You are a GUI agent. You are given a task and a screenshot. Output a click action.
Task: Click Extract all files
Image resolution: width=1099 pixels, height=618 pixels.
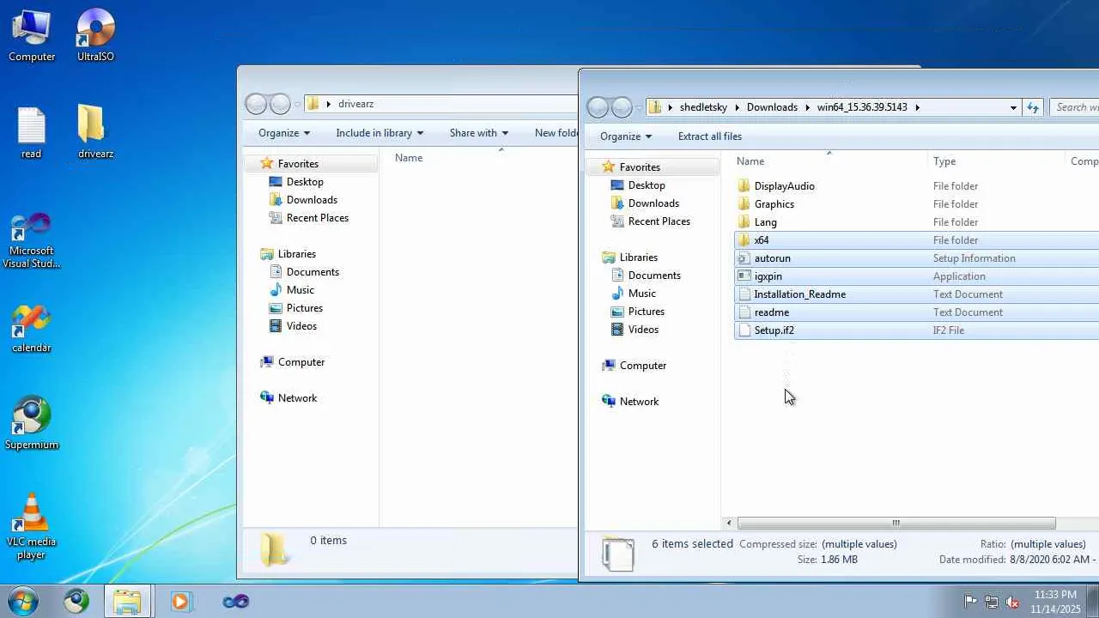pyautogui.click(x=710, y=136)
